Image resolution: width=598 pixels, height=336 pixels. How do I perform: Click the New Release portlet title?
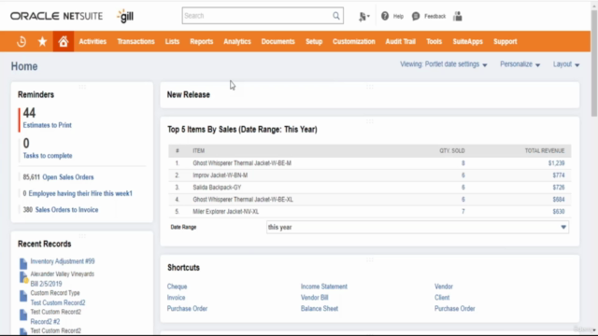pyautogui.click(x=189, y=95)
